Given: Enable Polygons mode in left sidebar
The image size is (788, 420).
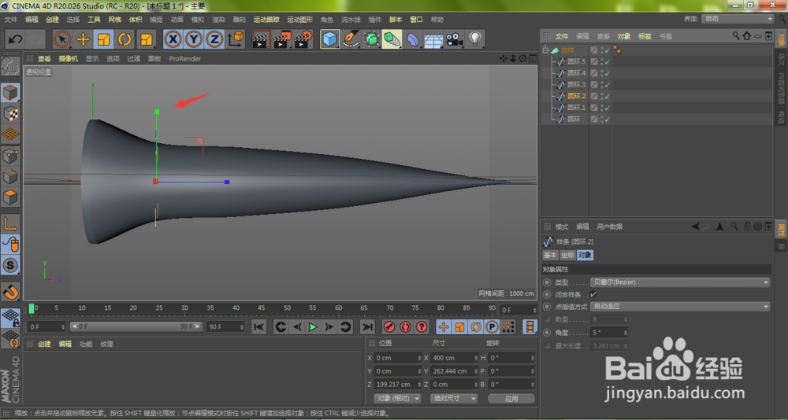Looking at the screenshot, I should (10, 197).
